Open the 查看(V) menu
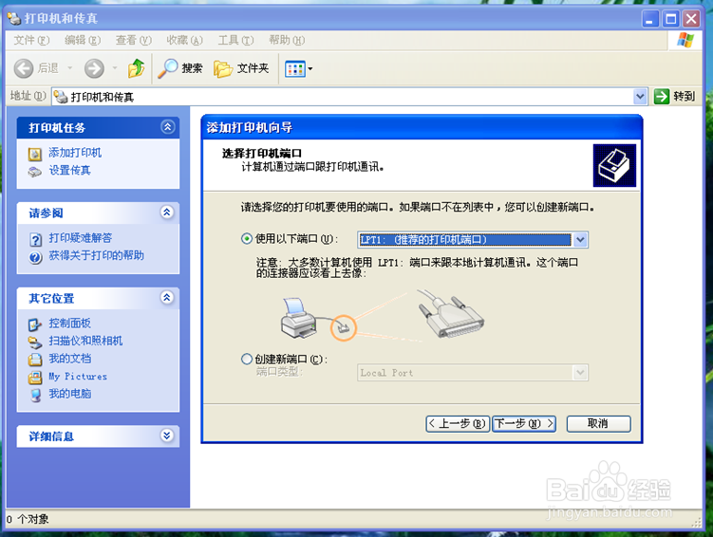Image resolution: width=713 pixels, height=537 pixels. pyautogui.click(x=133, y=41)
